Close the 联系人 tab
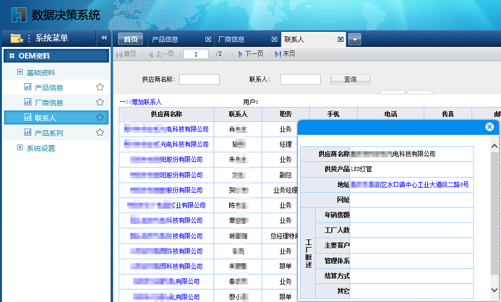Viewport: 501px width, 302px height. (x=341, y=39)
